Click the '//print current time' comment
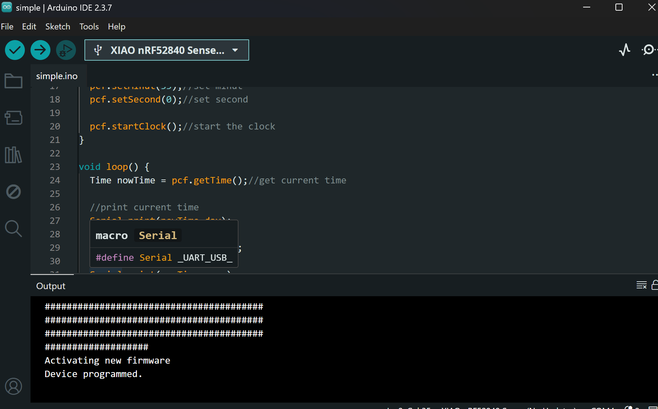Image resolution: width=658 pixels, height=409 pixels. tap(144, 207)
